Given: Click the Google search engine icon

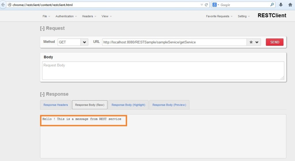Looking at the screenshot, I should [215, 5].
